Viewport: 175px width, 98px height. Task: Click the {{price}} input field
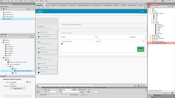[112, 41]
